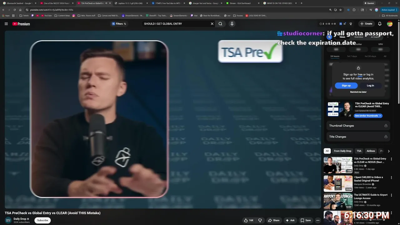Viewport: 400px width, 225px height.
Task: Bookmark this page with the star icon
Action: [340, 10]
